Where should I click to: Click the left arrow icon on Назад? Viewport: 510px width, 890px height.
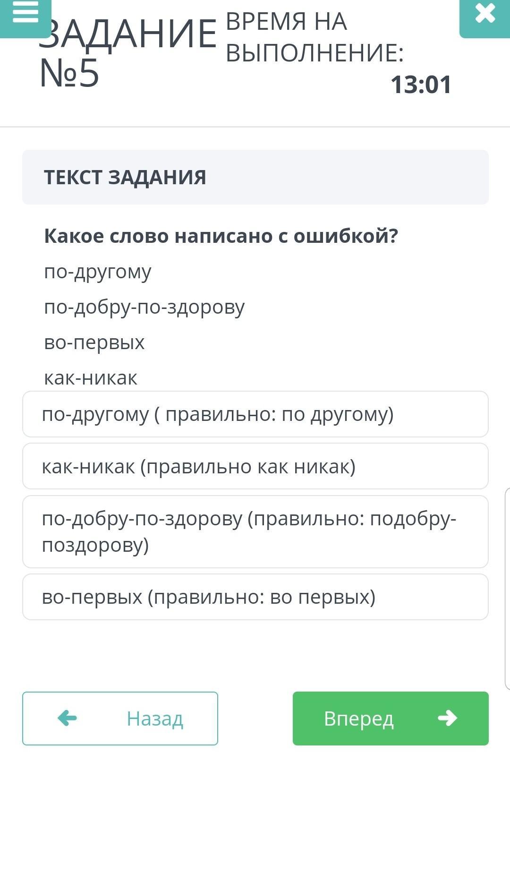coord(67,718)
